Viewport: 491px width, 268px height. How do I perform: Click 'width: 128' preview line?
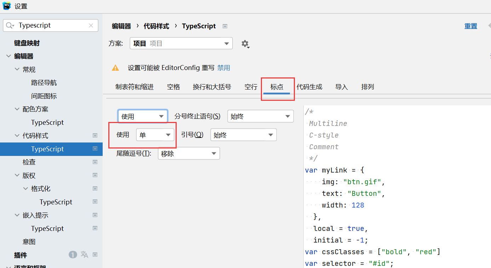pos(343,205)
